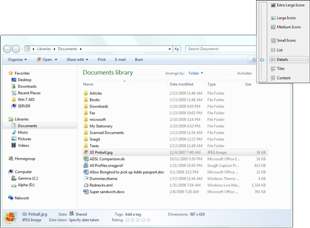The image size is (310, 228).
Task: Select Super sandwich.docx Word icon
Action: [86, 192]
